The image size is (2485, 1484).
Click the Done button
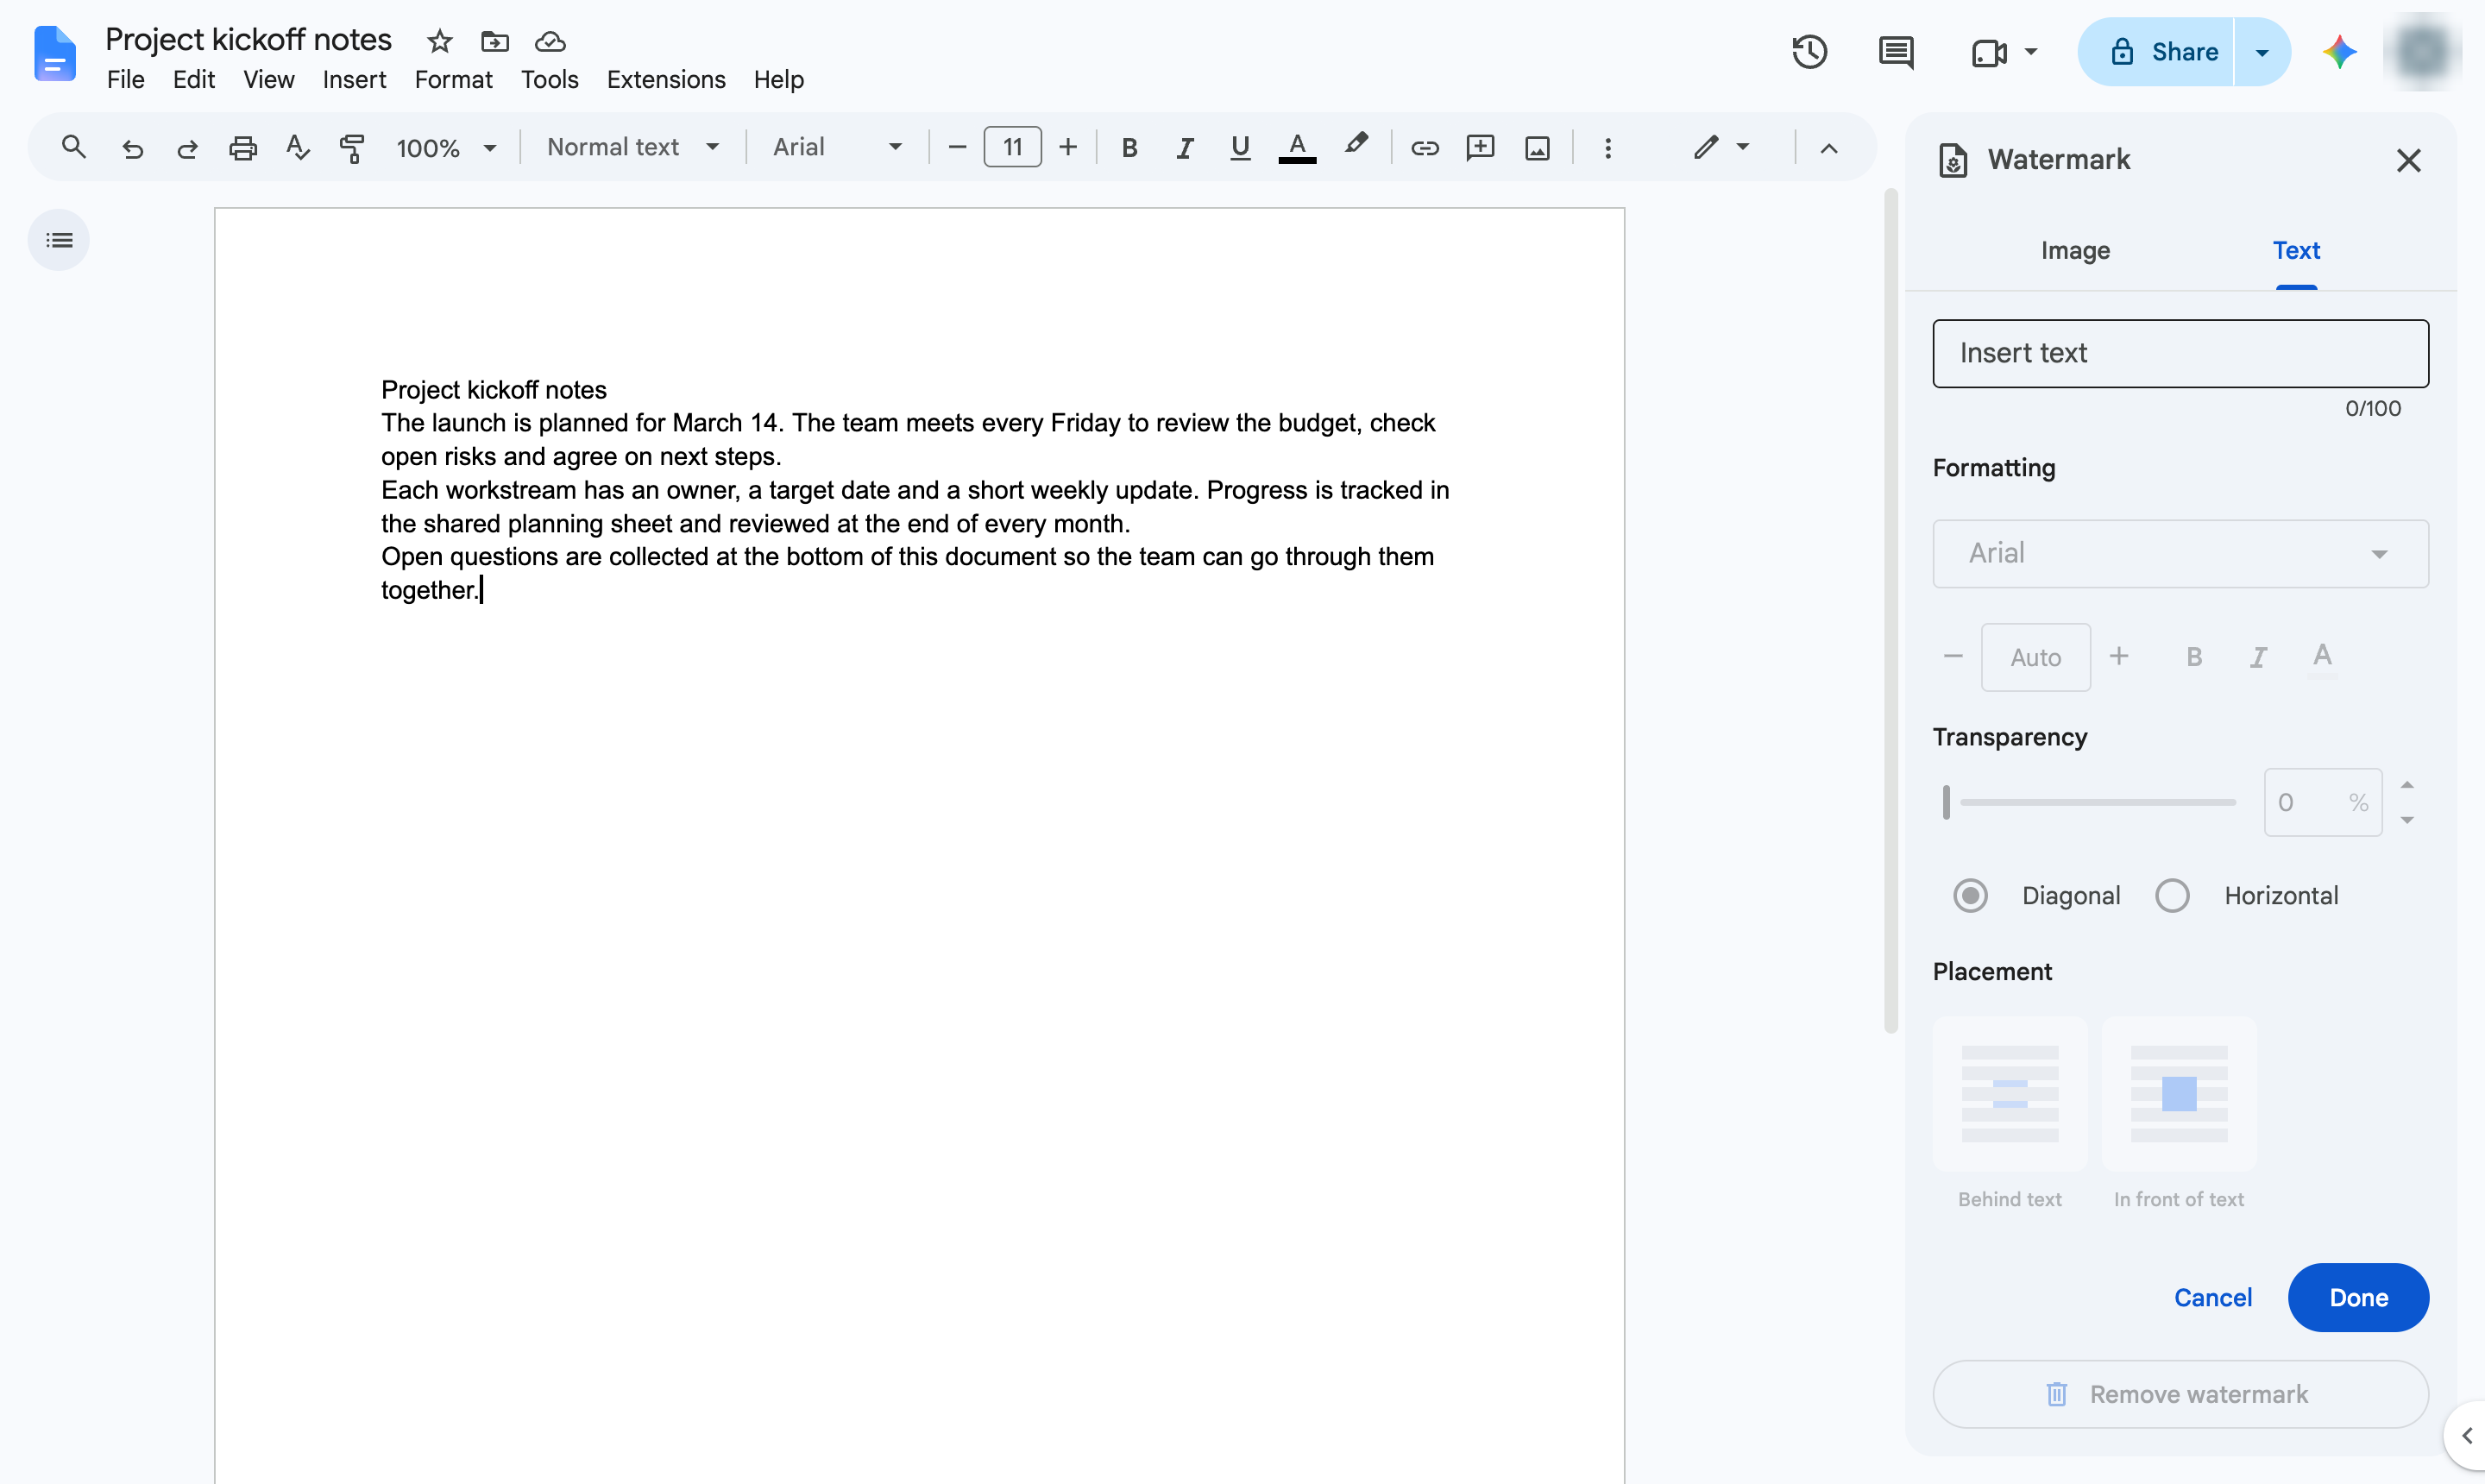tap(2358, 1297)
